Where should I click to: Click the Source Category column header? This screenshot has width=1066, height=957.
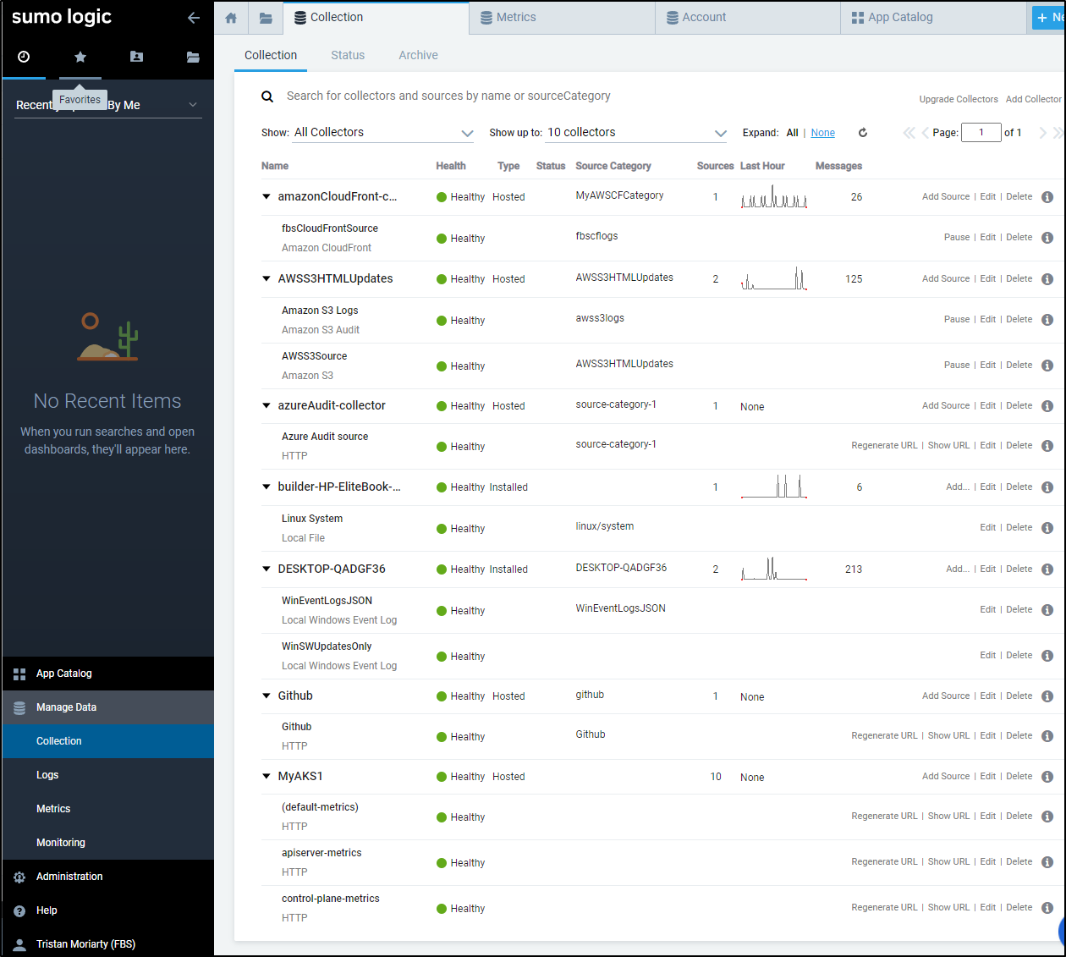click(x=613, y=167)
